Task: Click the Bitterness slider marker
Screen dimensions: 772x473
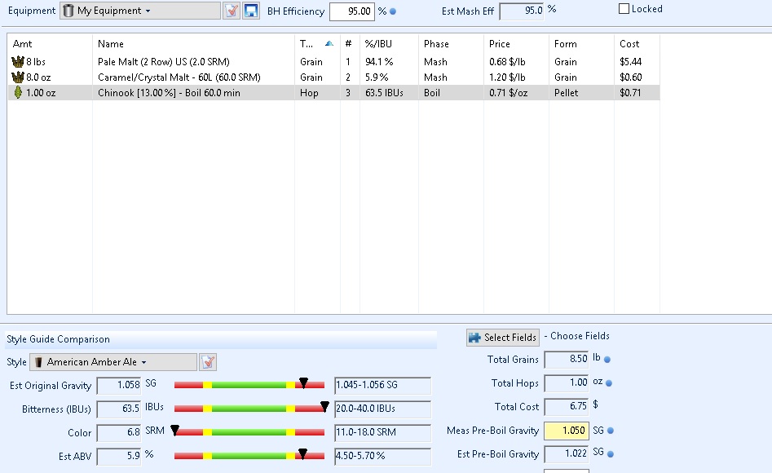Action: tap(324, 406)
